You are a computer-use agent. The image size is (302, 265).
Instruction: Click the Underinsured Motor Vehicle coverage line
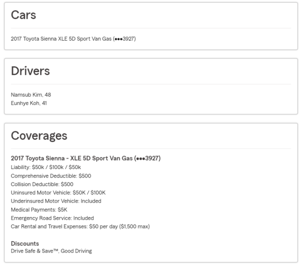pos(56,201)
